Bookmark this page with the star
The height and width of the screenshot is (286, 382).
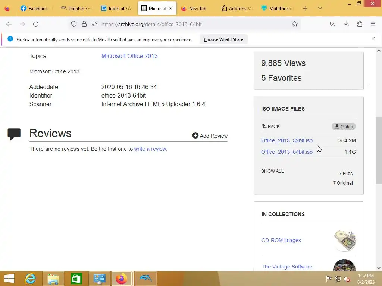pos(295,24)
